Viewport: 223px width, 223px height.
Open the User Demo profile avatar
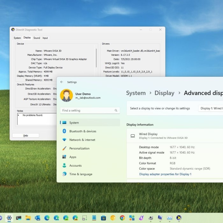click(66, 96)
